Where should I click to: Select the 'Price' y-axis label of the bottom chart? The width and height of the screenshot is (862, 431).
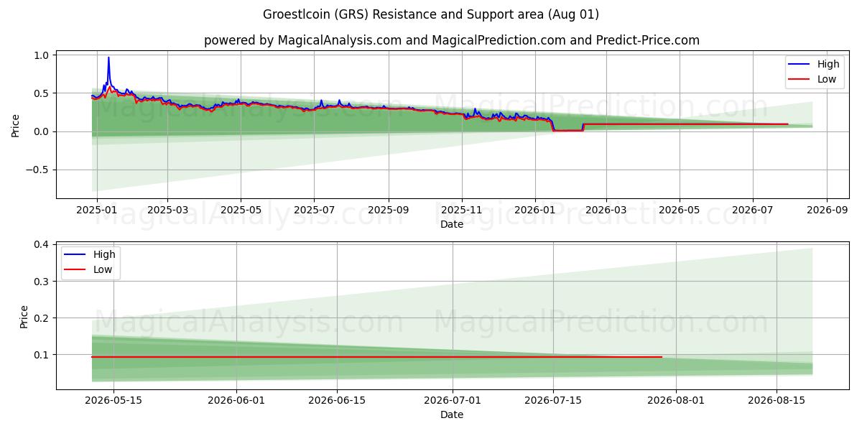click(24, 317)
